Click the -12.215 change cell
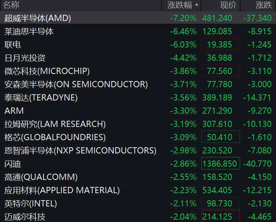276x222 pixels. click(257, 190)
